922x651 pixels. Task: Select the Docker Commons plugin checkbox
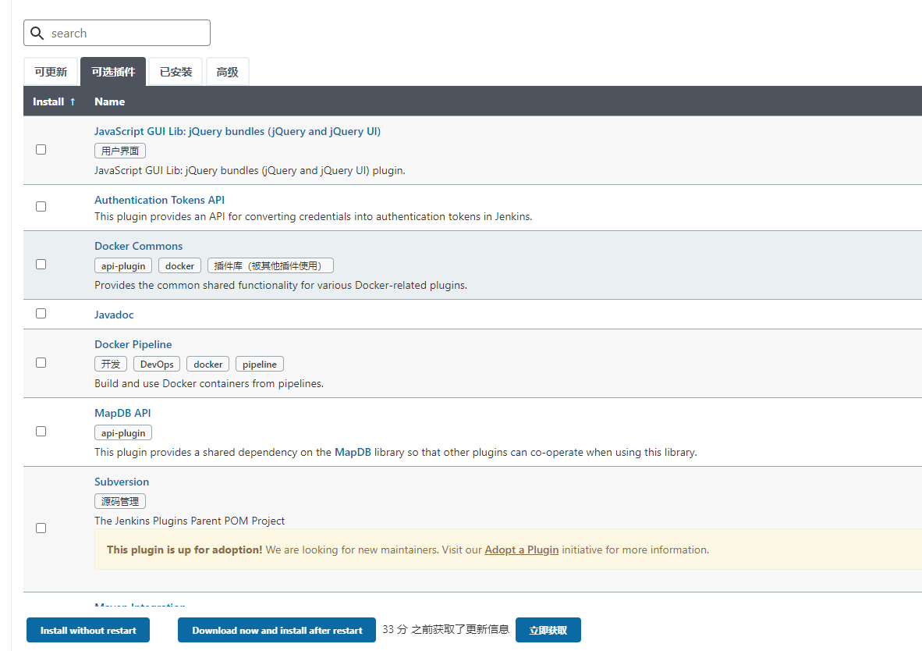tap(41, 265)
